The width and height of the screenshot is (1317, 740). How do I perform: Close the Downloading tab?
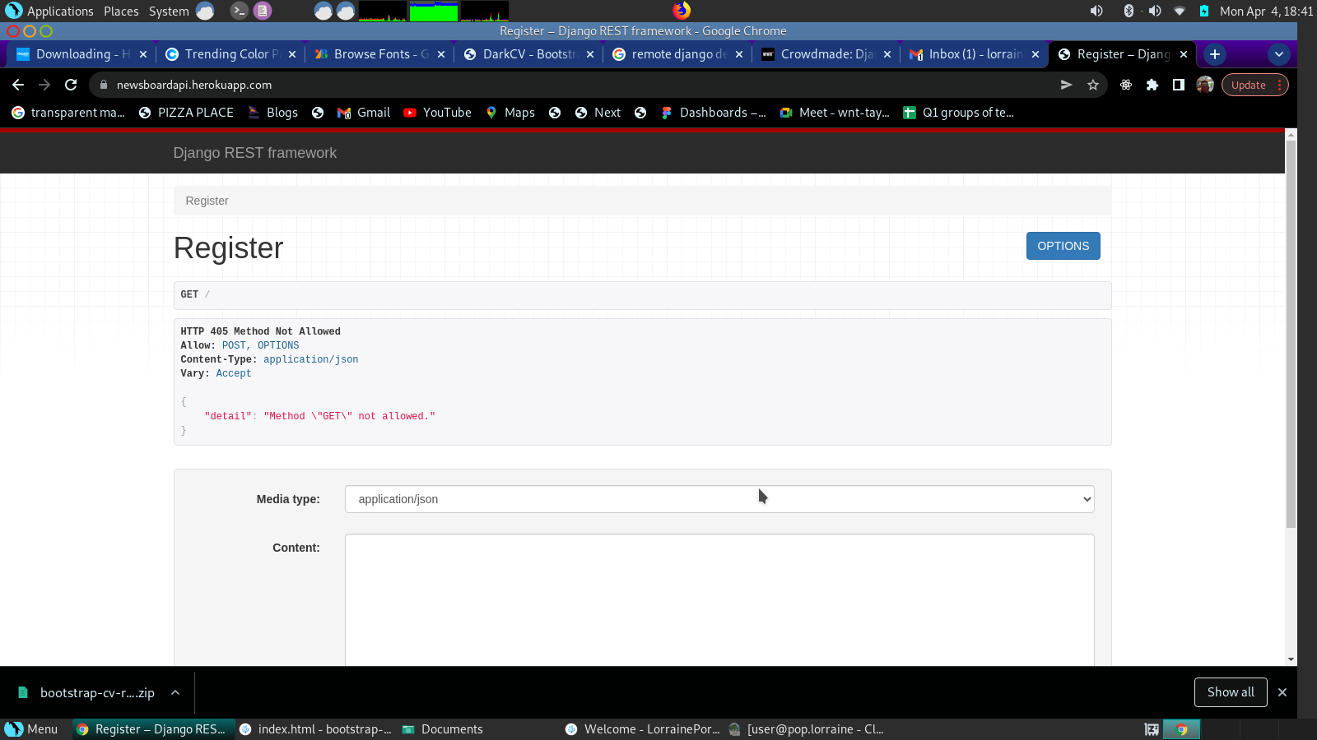coord(143,54)
